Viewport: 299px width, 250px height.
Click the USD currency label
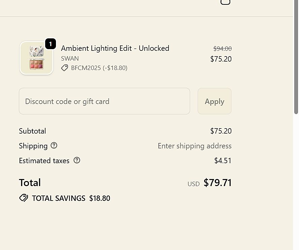point(193,184)
